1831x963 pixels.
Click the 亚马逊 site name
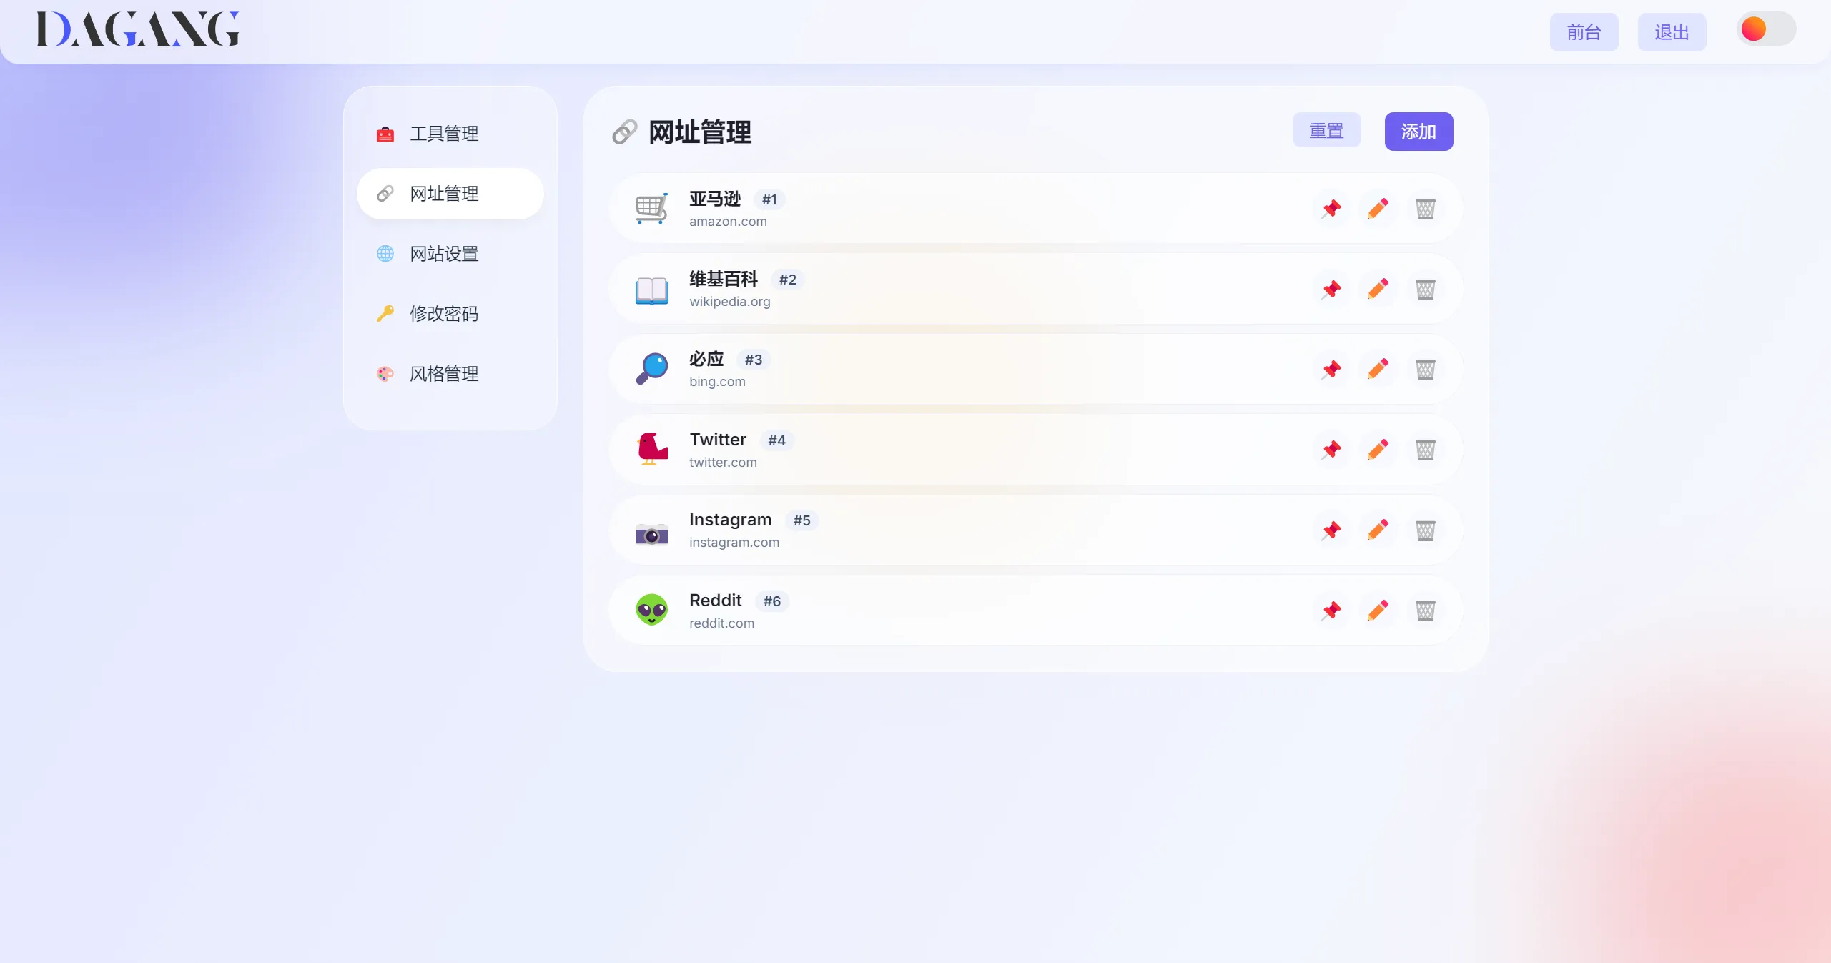click(715, 199)
